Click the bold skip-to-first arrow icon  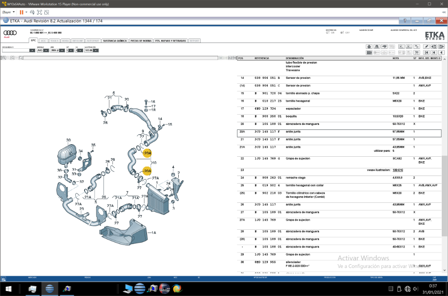[x=426, y=52]
